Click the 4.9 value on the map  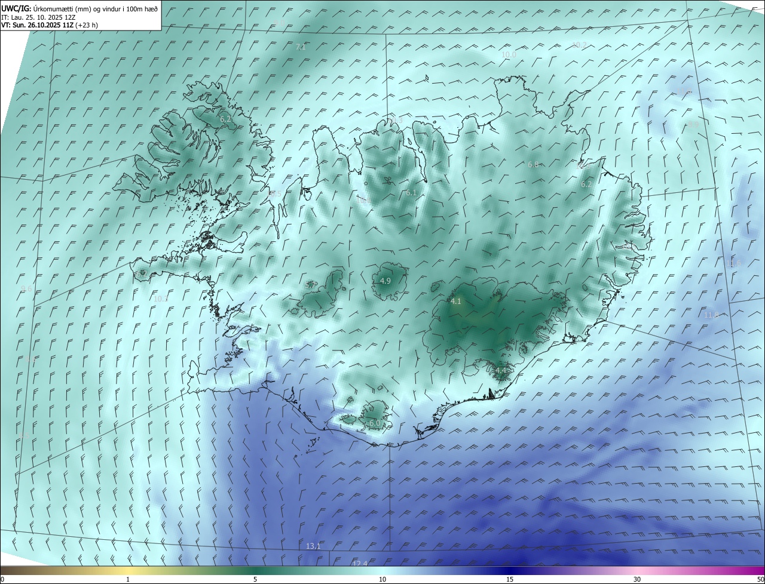click(x=385, y=281)
